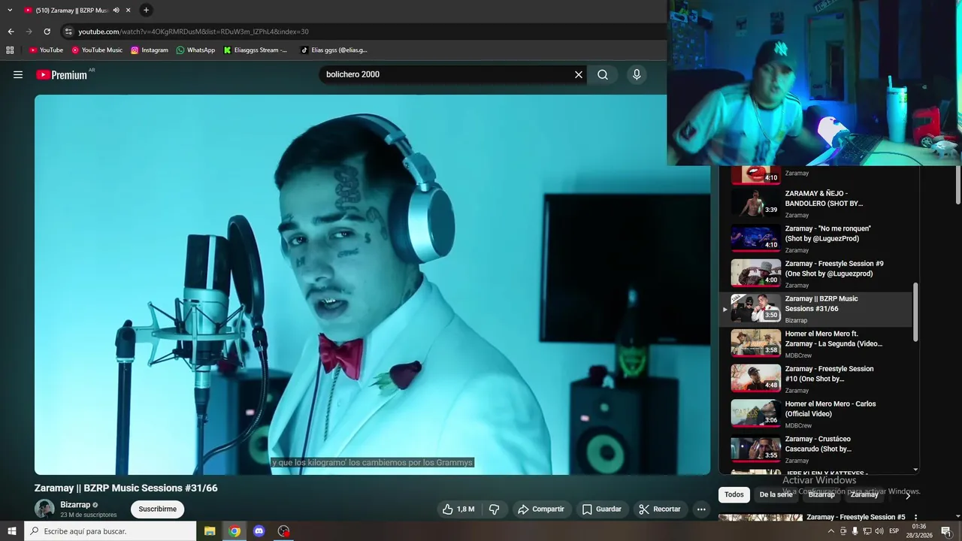The image size is (962, 541).
Task: Go to YouTube Premium home logo
Action: [x=62, y=74]
